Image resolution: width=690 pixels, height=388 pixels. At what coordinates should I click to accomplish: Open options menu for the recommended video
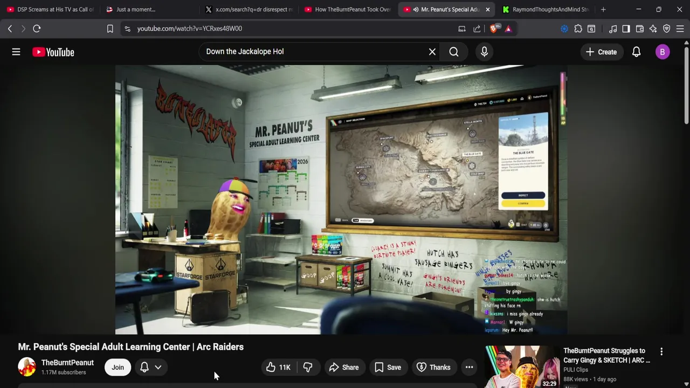[x=661, y=351]
